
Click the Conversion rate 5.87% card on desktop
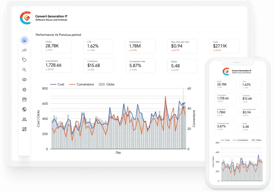140,66
